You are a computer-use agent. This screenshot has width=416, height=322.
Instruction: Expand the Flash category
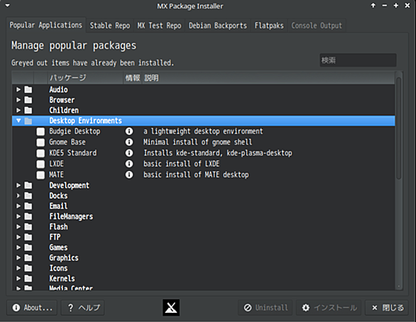point(18,226)
